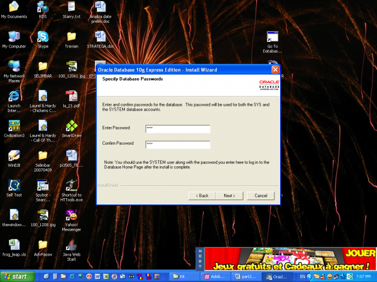
Task: Select the SELIMBAR folder icon
Action: [x=43, y=70]
